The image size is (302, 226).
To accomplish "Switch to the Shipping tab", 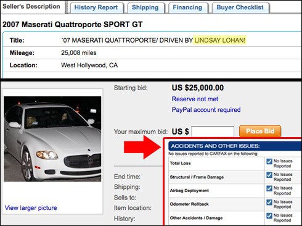I will tap(145, 7).
